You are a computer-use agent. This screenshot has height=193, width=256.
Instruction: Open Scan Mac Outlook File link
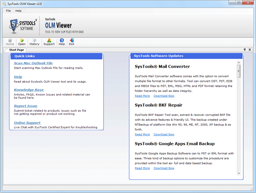tap(33, 63)
